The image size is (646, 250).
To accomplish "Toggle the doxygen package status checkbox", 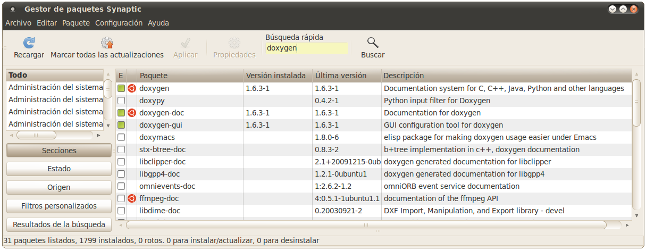I will 121,88.
